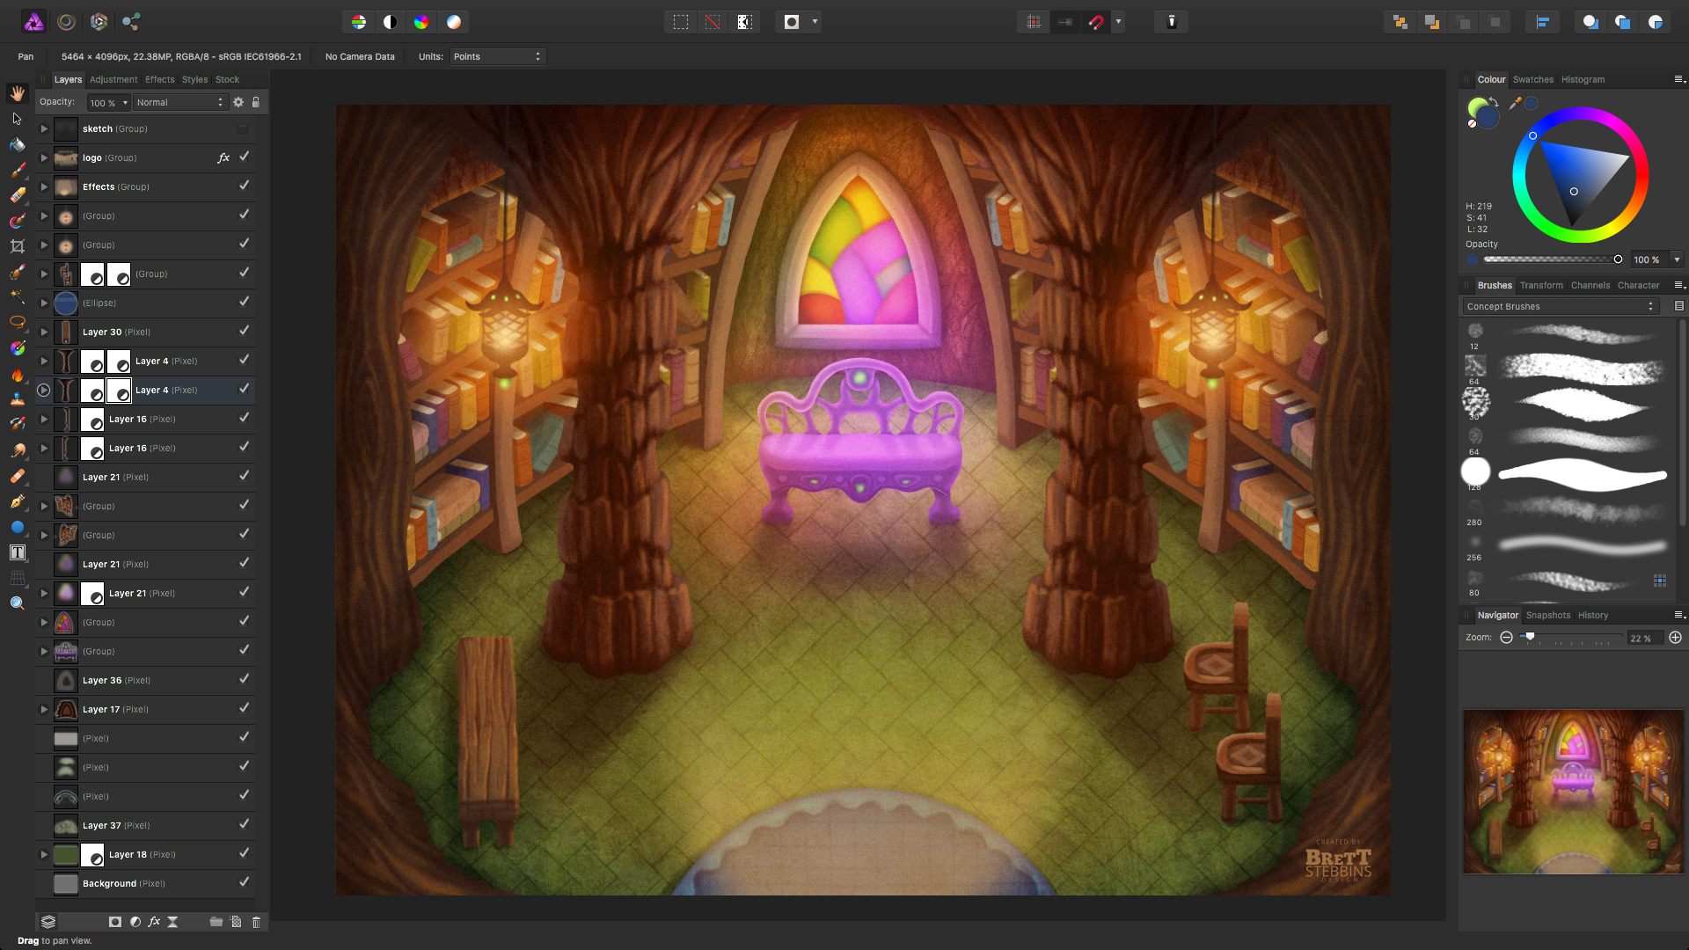Adjust the colour opacity slider
1689x950 pixels.
click(1553, 259)
